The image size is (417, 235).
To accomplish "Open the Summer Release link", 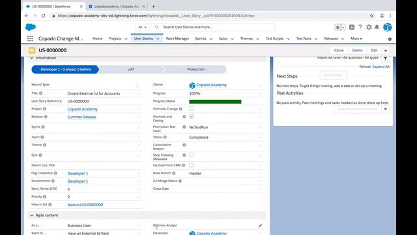I will (81, 117).
